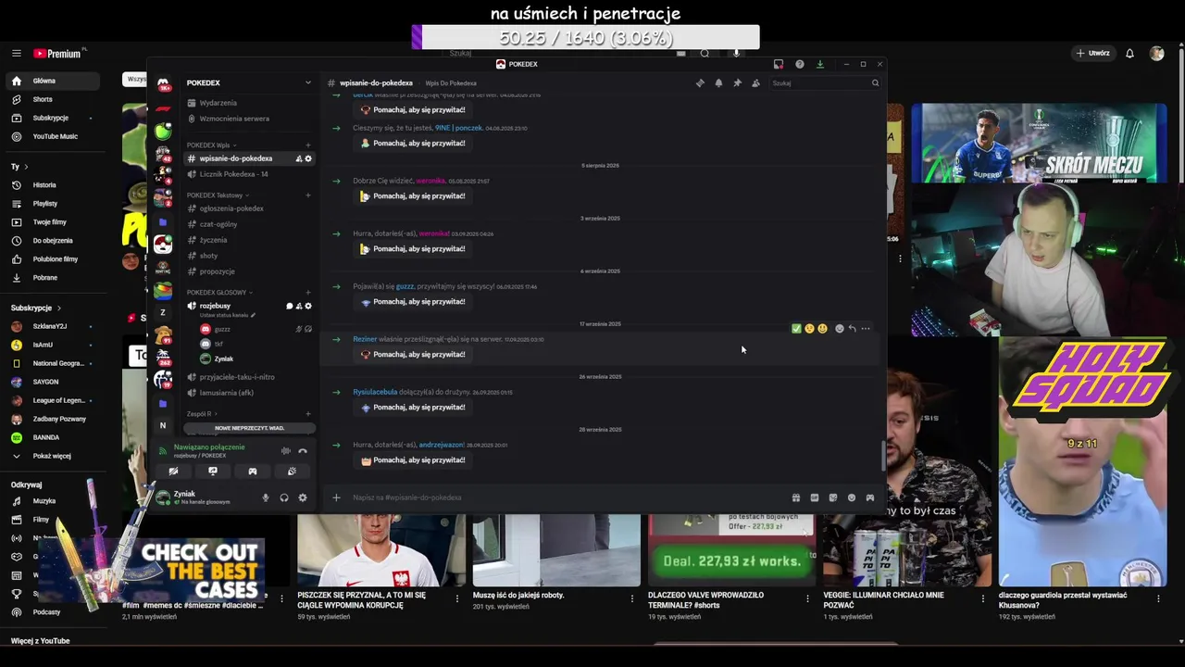Open YouTube notifications bell
The image size is (1185, 667).
tap(1129, 54)
